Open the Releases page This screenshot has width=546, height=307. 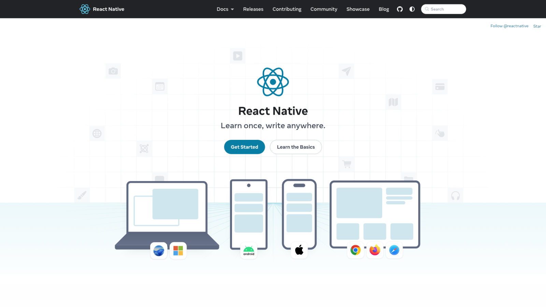coord(253,9)
